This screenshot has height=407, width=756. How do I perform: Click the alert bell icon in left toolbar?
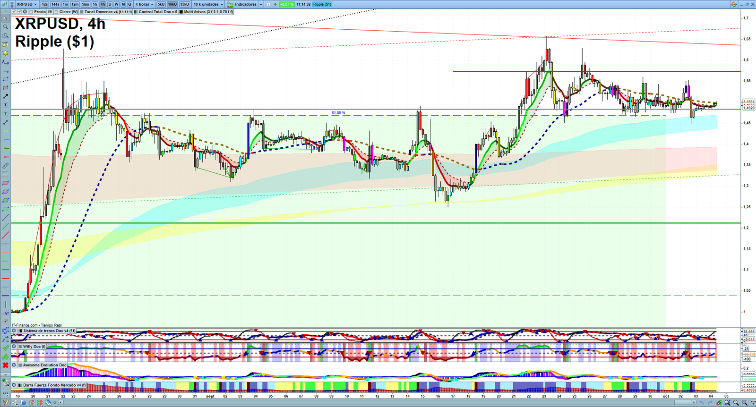pos(5,53)
